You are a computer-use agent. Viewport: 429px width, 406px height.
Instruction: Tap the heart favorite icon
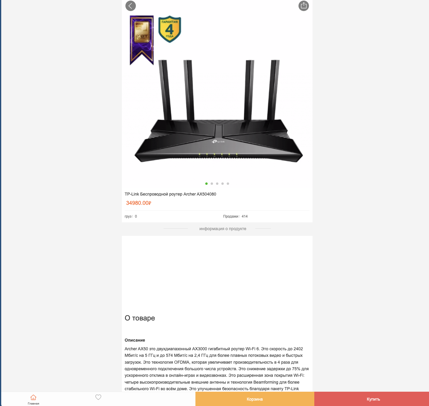(98, 397)
